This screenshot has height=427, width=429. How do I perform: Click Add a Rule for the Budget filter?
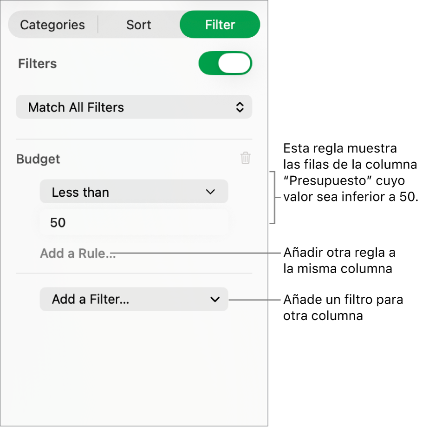pyautogui.click(x=78, y=254)
